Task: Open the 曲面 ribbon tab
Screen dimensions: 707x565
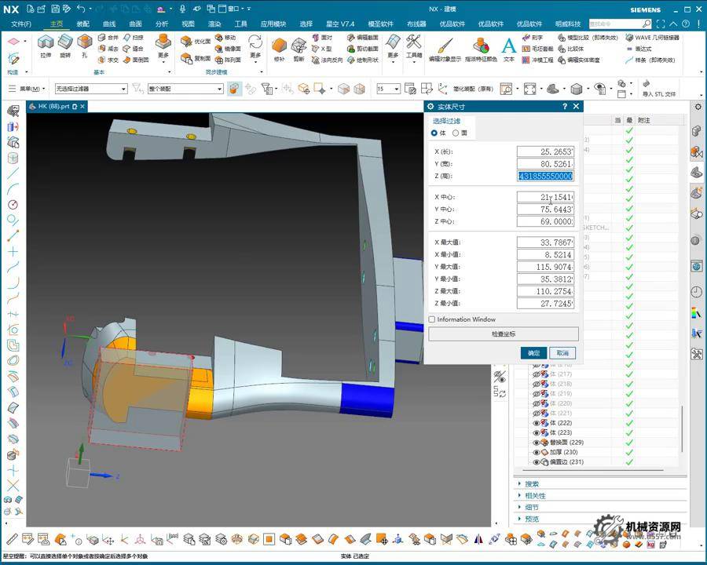Action: pos(135,24)
